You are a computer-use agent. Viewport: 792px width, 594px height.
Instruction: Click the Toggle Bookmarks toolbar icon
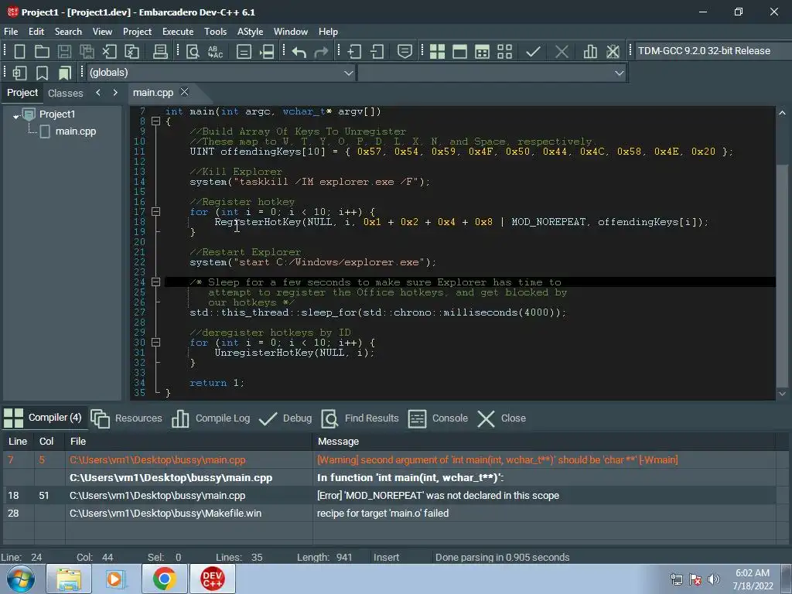point(42,73)
